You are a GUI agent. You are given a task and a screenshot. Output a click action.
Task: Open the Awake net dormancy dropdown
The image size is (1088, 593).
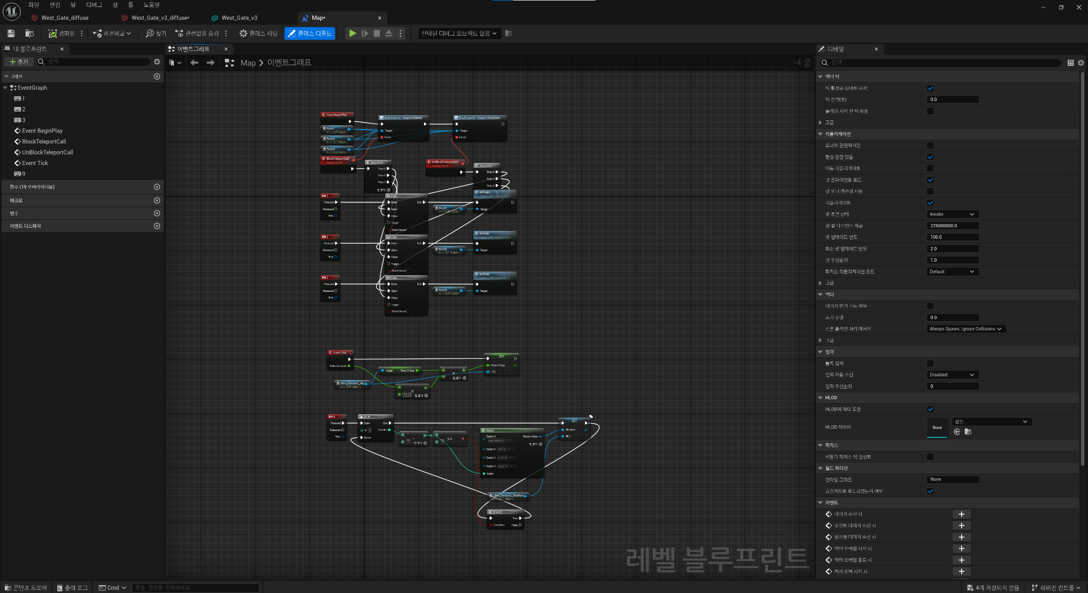pos(953,214)
